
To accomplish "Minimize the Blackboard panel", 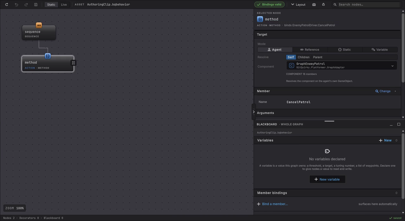I will coord(391,124).
